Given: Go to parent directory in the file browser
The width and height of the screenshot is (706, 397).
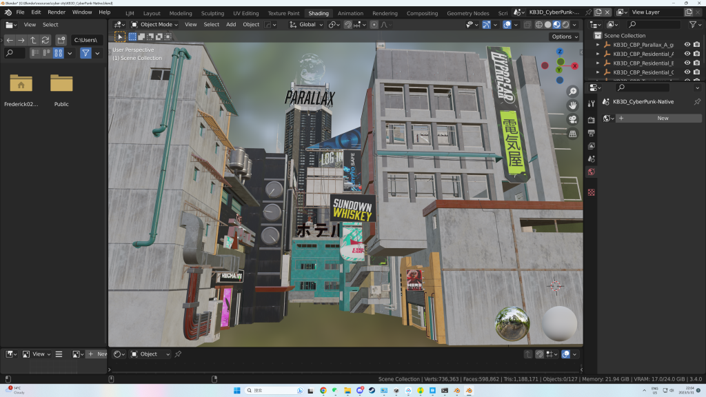Looking at the screenshot, I should click(33, 40).
